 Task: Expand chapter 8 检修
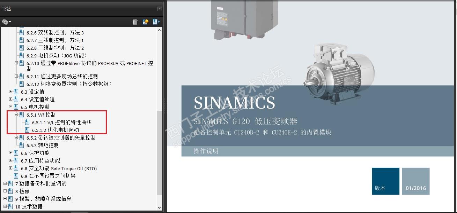pos(5,191)
